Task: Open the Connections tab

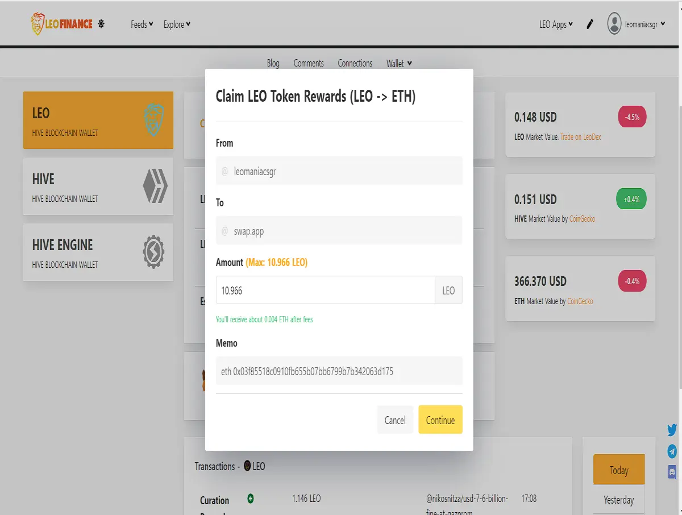Action: click(x=355, y=63)
